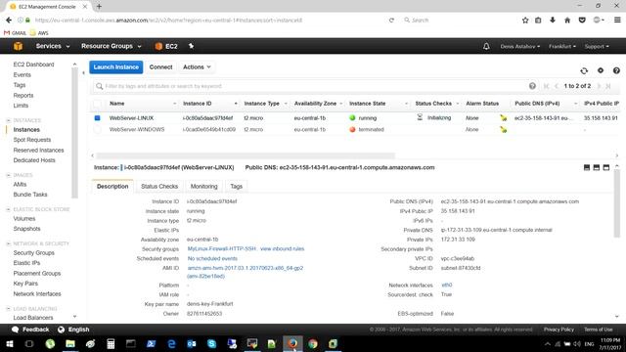
Task: Click the Feedback button in footer
Action: 30,330
